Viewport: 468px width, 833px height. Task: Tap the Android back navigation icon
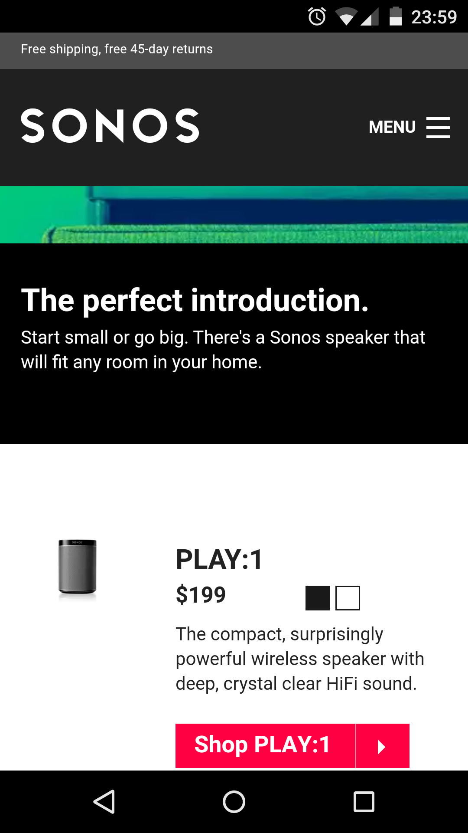pos(104,801)
